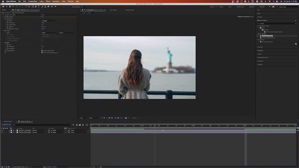Collapse the Camera Lens Blur effect twirl
The image size is (299, 168).
point(2,14)
